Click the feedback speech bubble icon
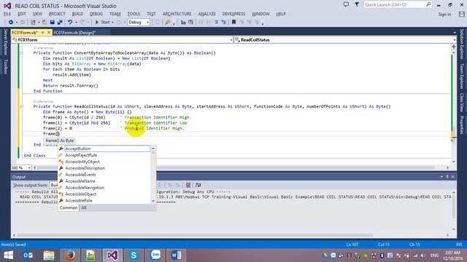 (x=346, y=4)
